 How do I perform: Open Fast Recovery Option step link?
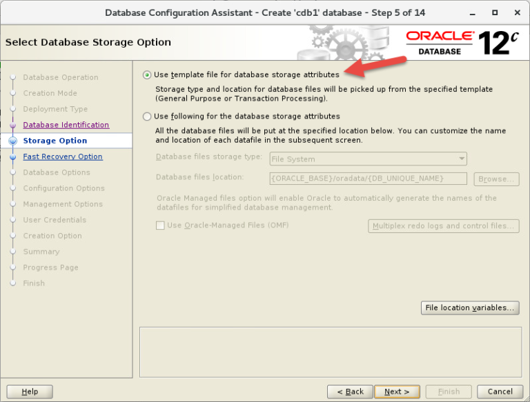(x=63, y=157)
